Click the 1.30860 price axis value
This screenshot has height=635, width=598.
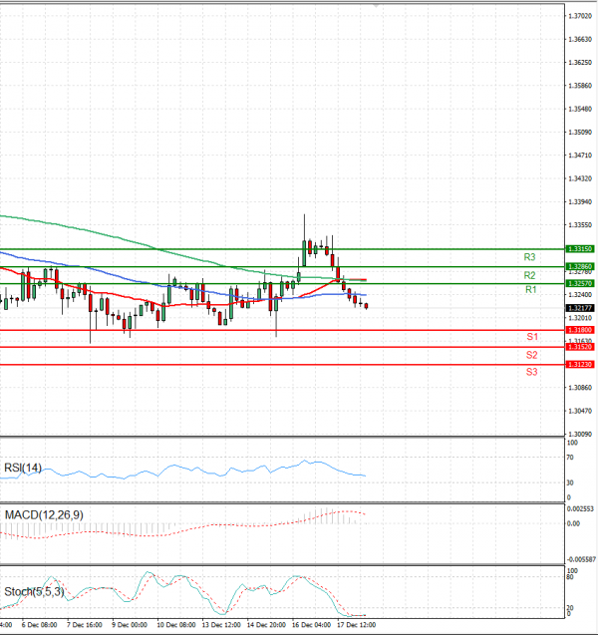[580, 388]
